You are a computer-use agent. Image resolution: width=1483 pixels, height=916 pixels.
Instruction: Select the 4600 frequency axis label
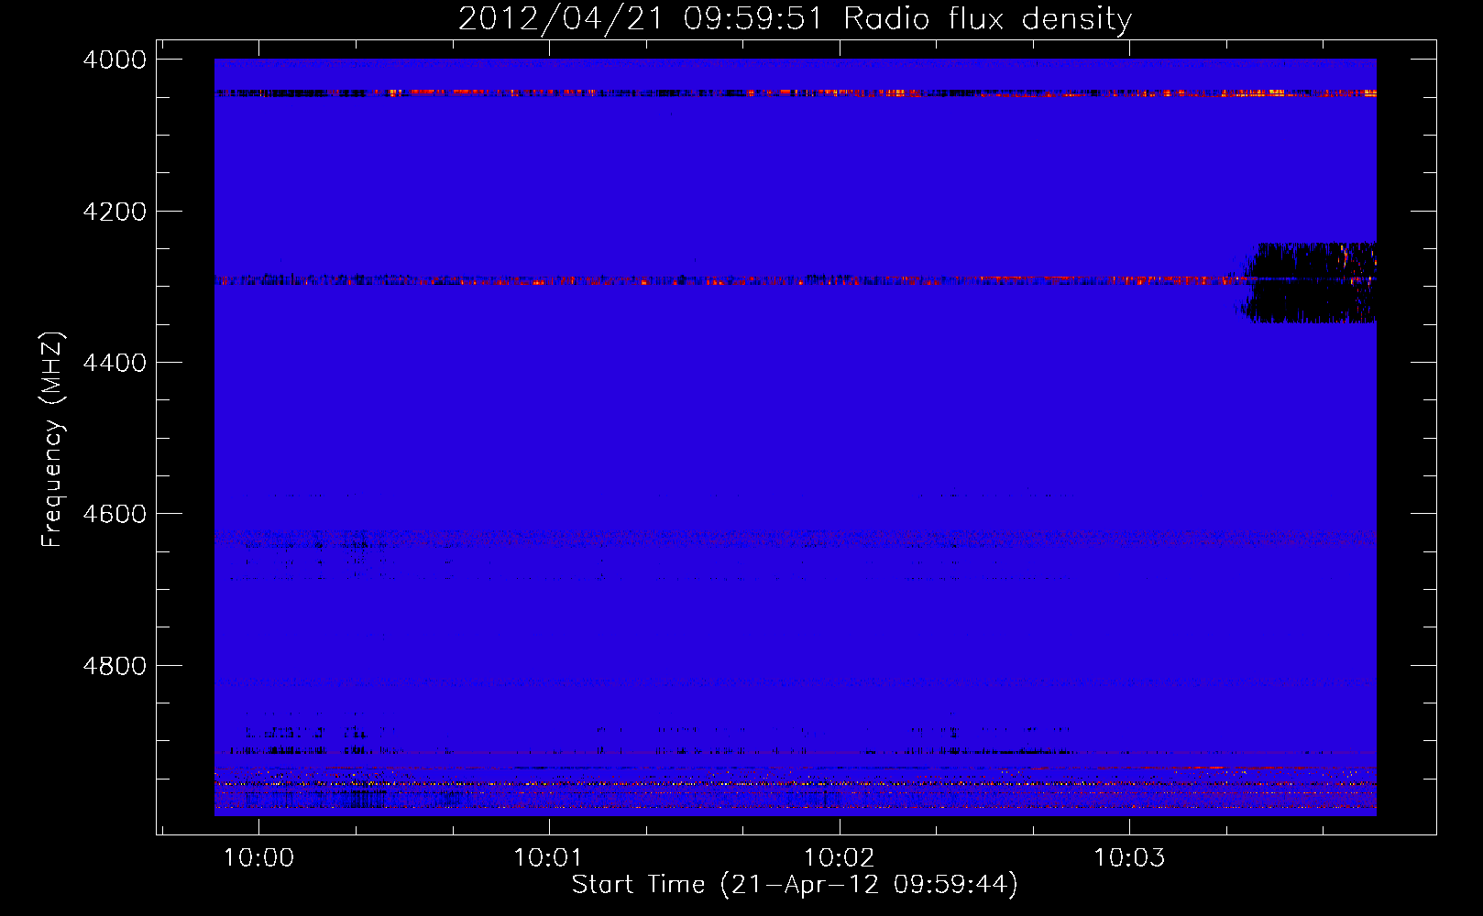[x=115, y=514]
